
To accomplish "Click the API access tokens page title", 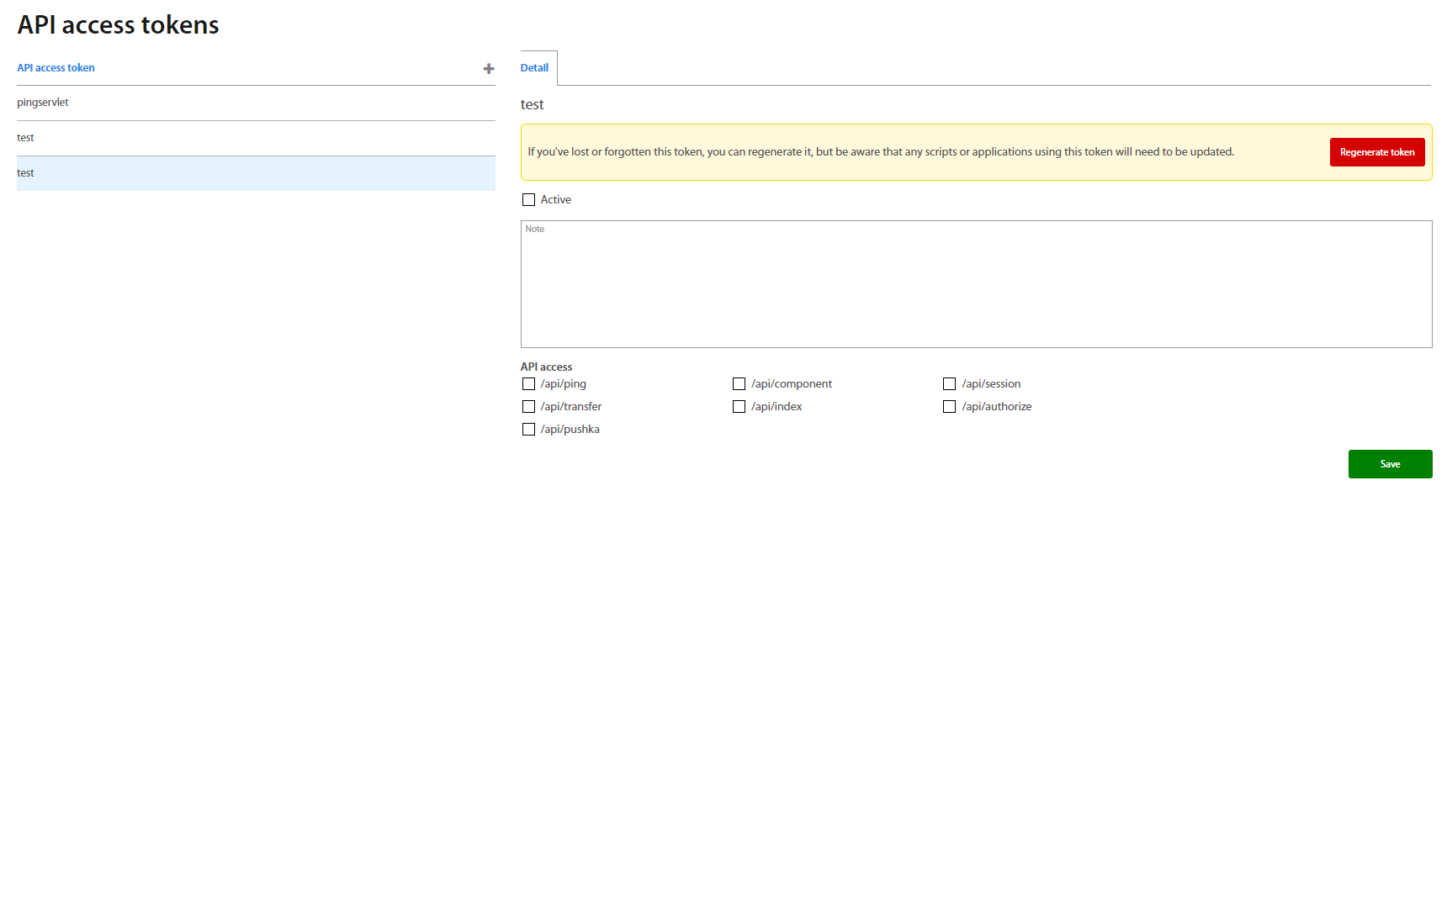I will point(118,25).
